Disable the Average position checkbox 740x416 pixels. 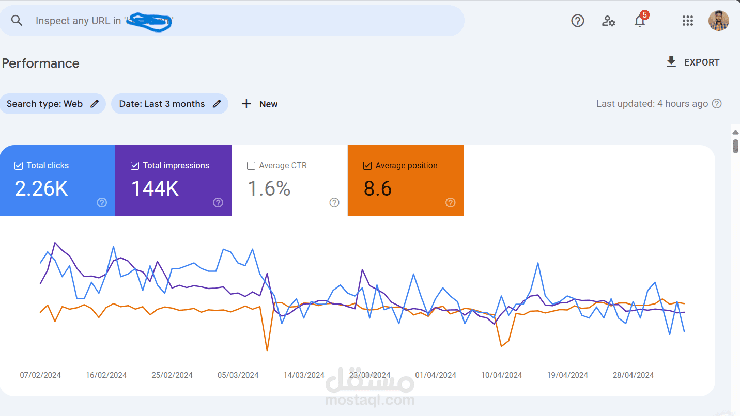click(367, 166)
